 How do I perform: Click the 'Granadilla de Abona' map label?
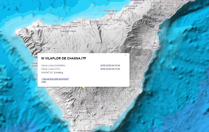click(104, 98)
